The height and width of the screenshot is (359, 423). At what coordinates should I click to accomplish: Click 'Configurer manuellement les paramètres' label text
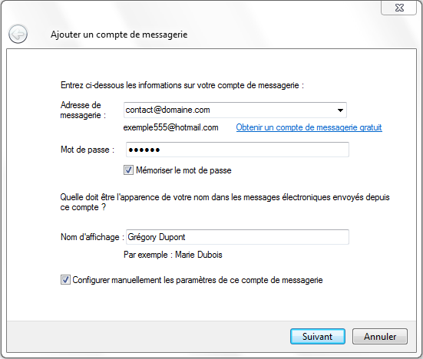[x=198, y=280]
